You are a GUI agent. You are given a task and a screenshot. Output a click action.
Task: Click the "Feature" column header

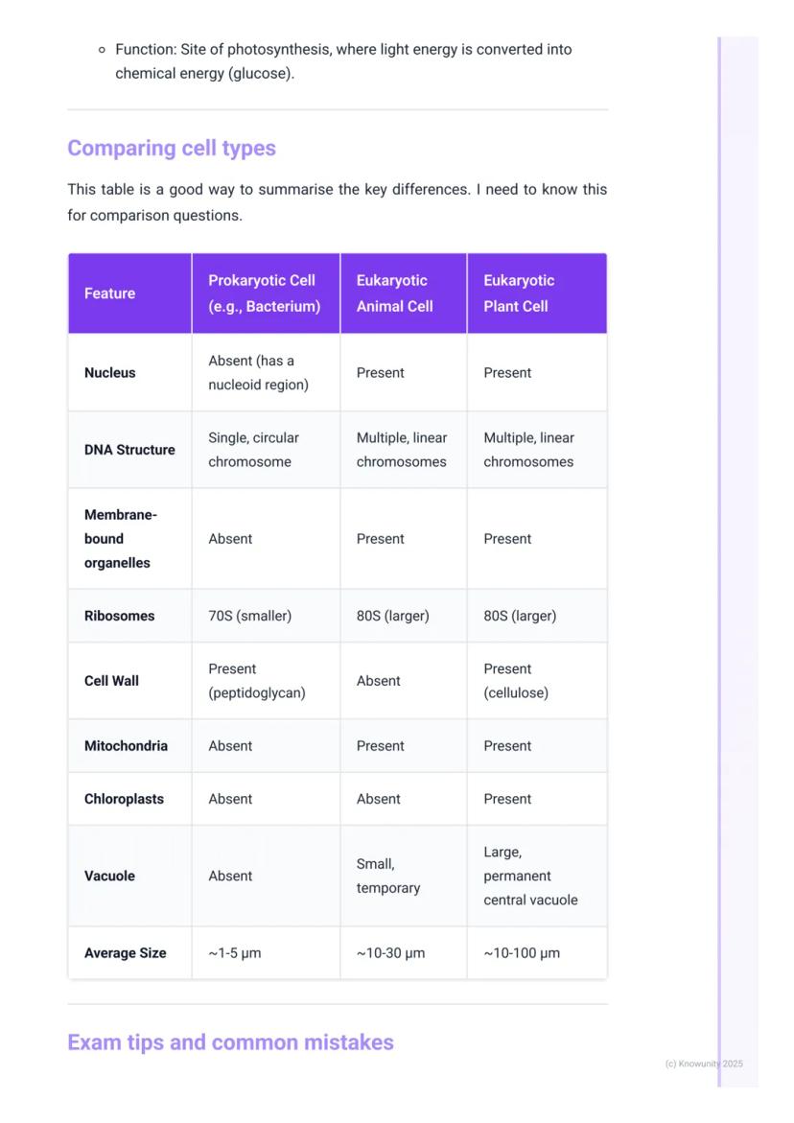(109, 293)
